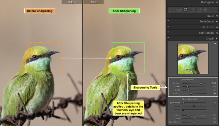Image resolution: width=219 pixels, height=126 pixels.
Task: Click the Sharpening Amount slider handle
Action: 201,83
